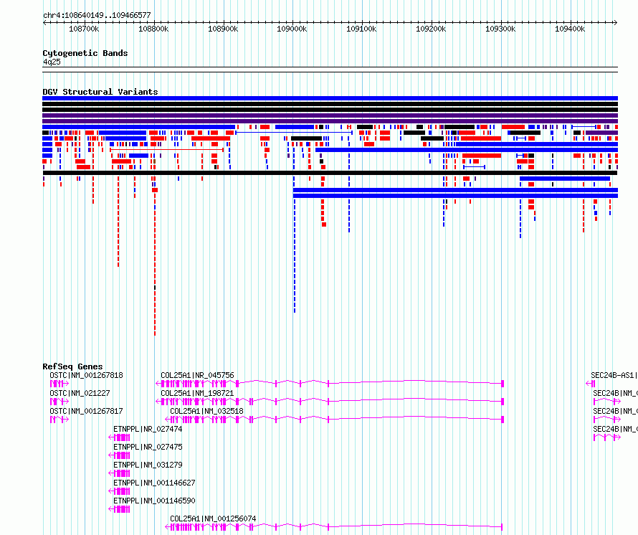Open the ETNPPL|NR_027475 transcript label

tap(148, 447)
